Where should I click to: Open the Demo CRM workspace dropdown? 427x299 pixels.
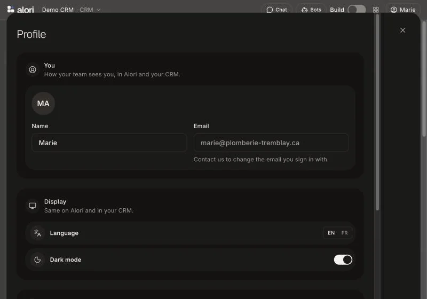pos(72,10)
